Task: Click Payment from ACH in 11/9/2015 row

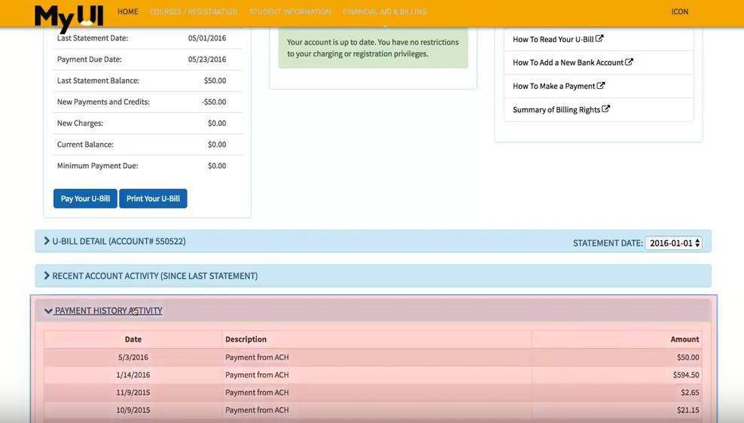Action: click(257, 393)
